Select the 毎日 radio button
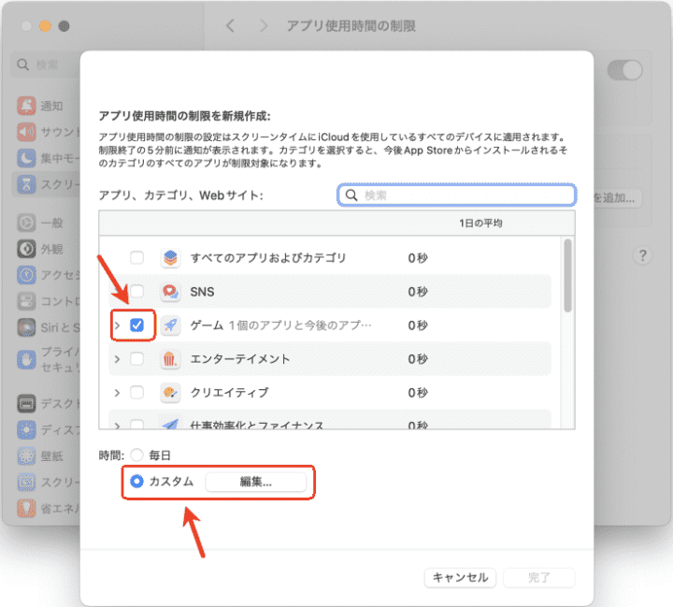 pos(137,455)
